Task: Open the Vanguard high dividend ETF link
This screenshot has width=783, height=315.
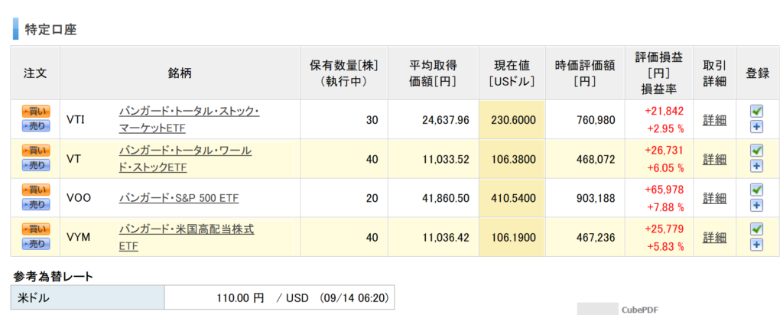Action: point(187,238)
